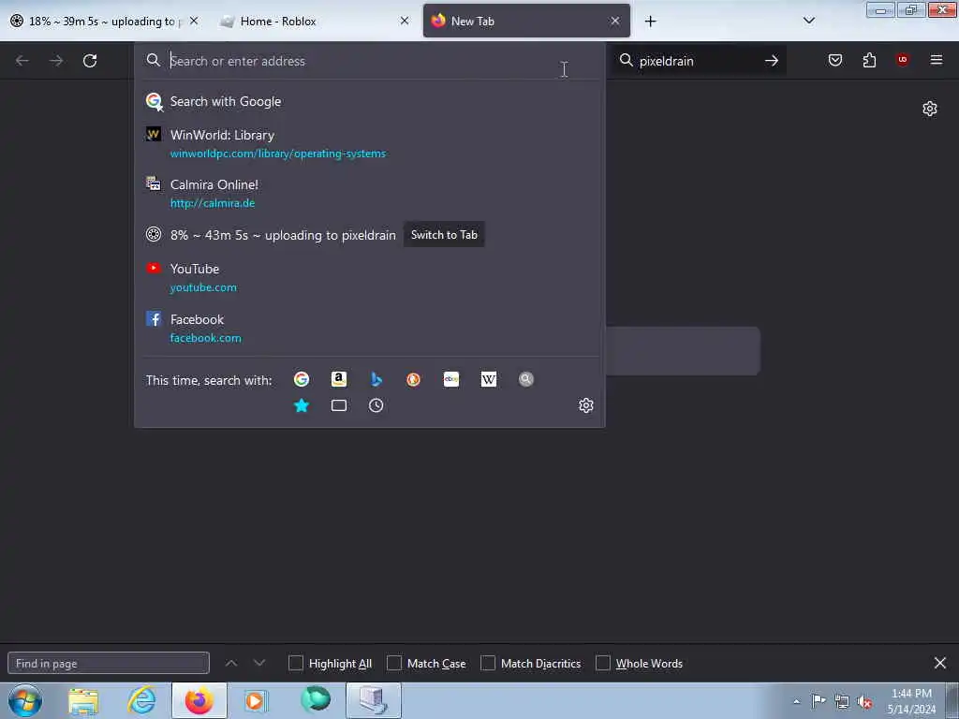The height and width of the screenshot is (719, 959).
Task: Choose Bing one-off search engine
Action: (x=376, y=379)
